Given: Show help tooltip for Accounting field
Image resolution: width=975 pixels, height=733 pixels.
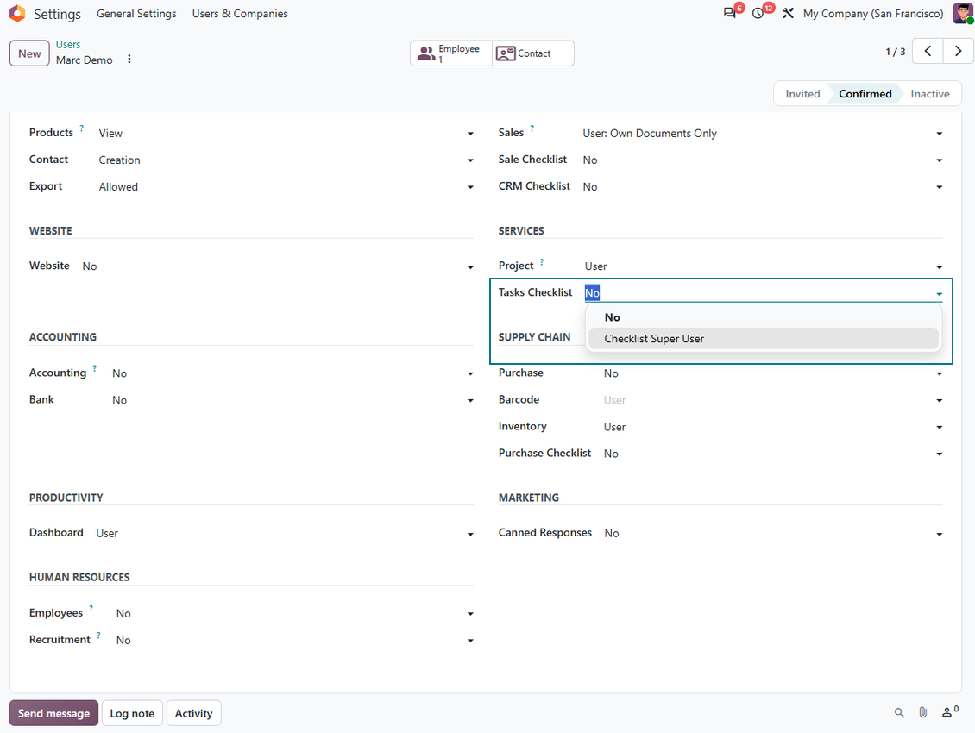Looking at the screenshot, I should point(95,368).
